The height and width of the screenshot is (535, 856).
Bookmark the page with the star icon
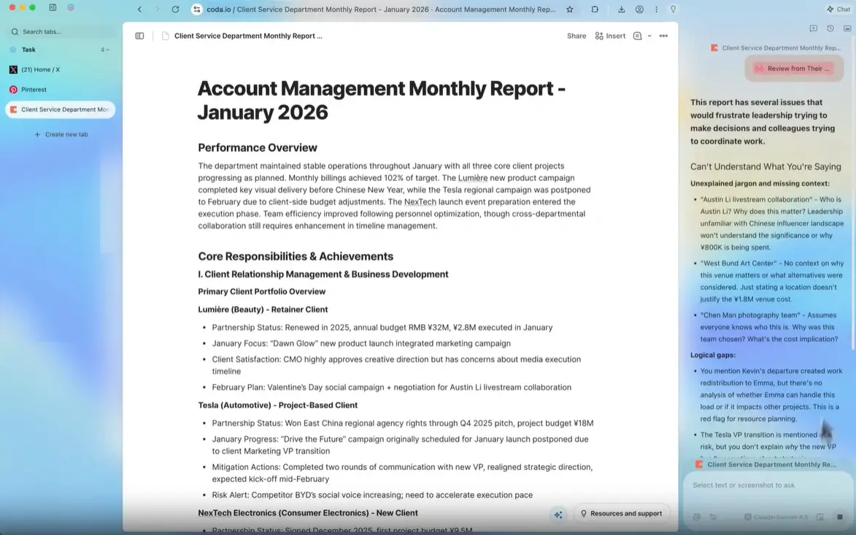pyautogui.click(x=570, y=9)
